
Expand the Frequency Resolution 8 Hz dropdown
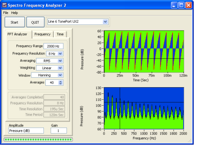60,54
